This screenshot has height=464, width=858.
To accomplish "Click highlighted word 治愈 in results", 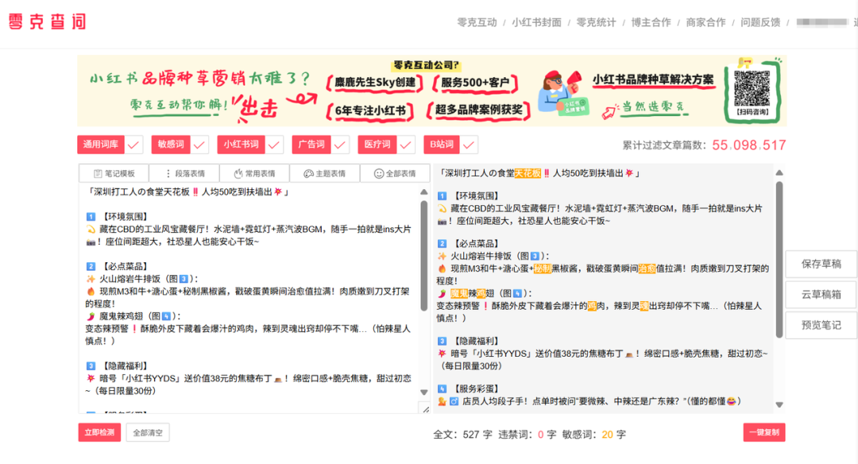I will point(647,269).
